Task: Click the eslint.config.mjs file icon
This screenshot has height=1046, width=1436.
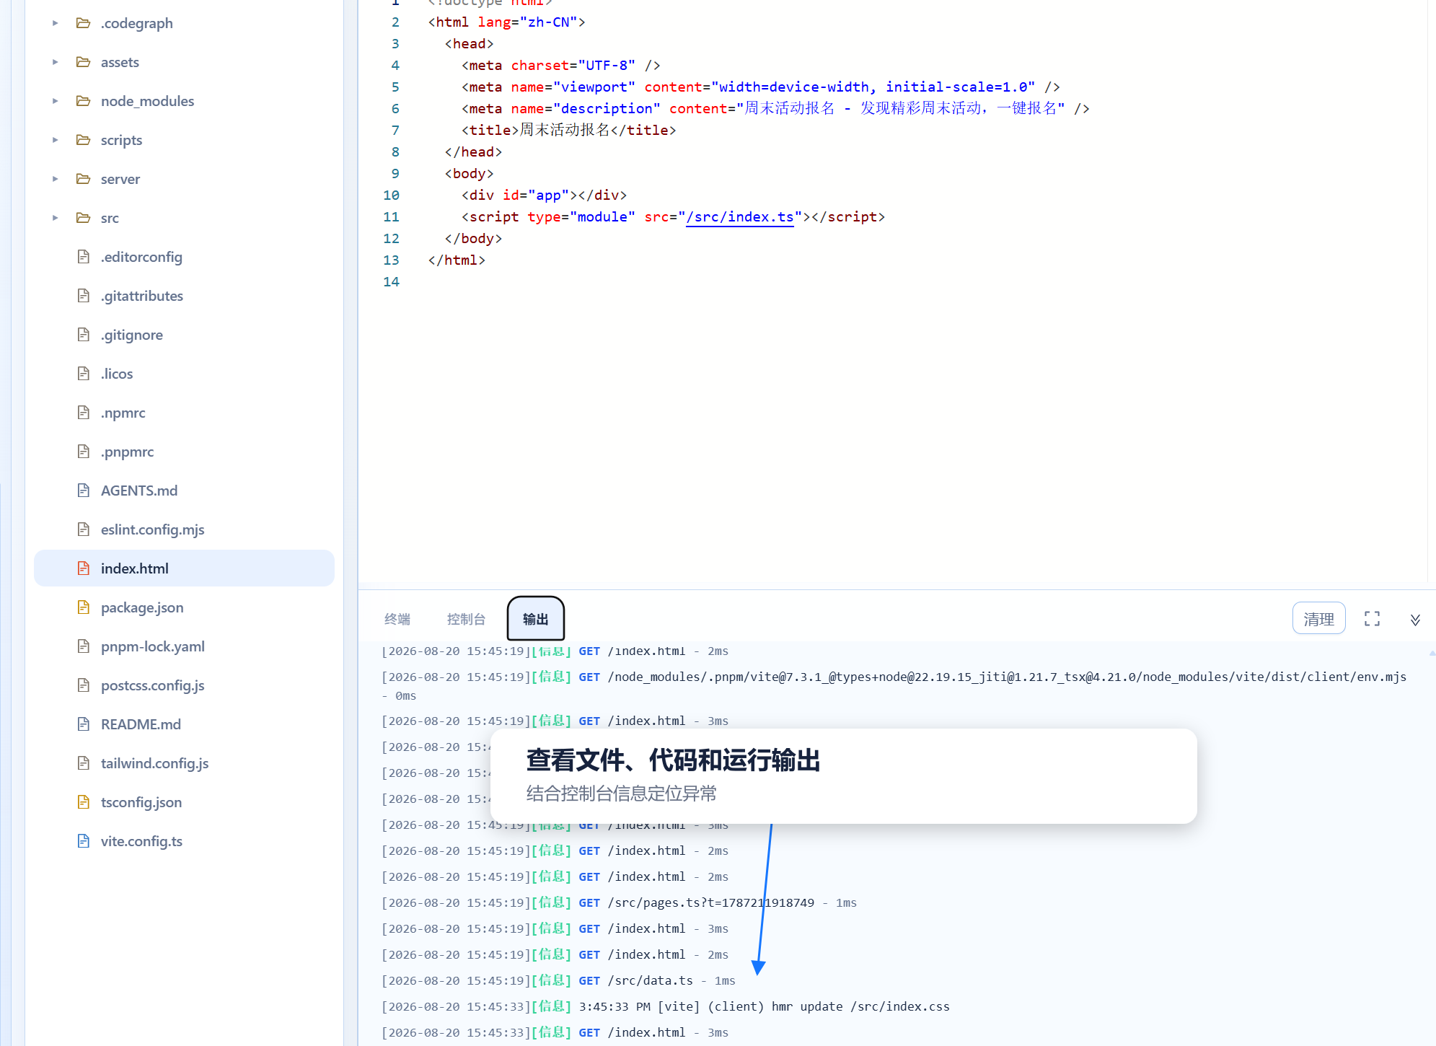Action: (84, 529)
